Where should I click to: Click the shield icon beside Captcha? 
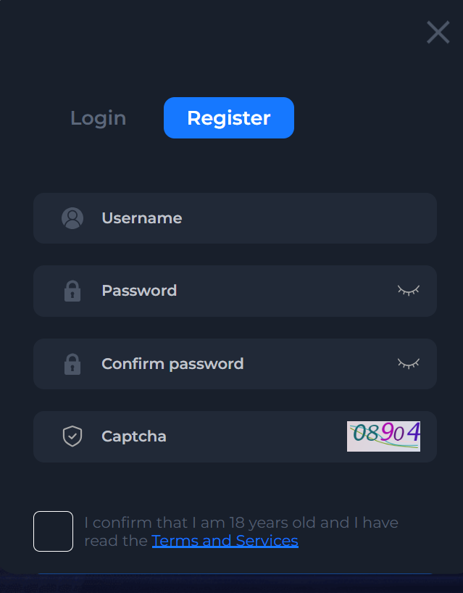(72, 436)
